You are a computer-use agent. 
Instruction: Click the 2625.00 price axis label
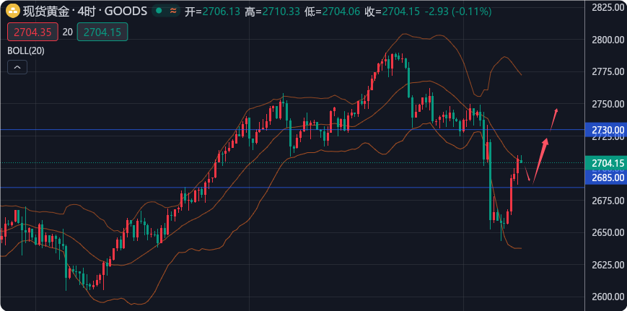pyautogui.click(x=608, y=265)
